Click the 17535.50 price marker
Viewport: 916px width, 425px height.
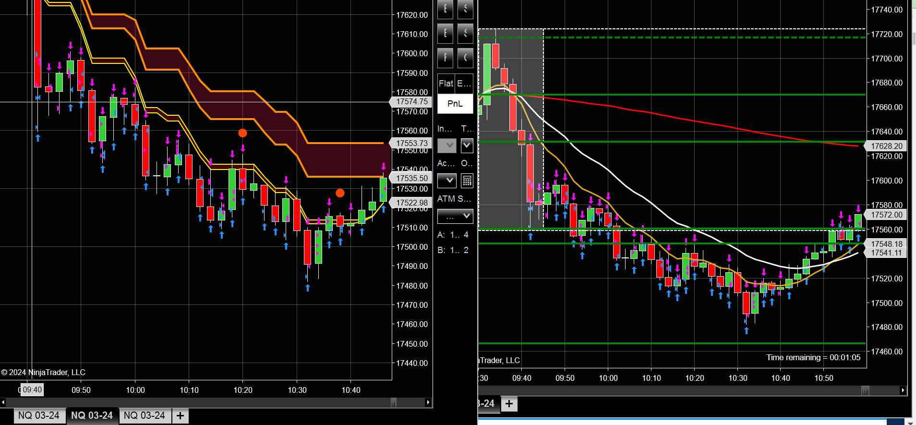point(411,178)
